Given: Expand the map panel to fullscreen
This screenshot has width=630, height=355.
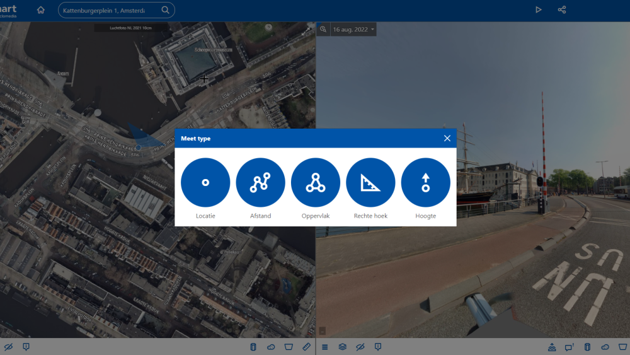Looking at the screenshot, I should (x=307, y=30).
